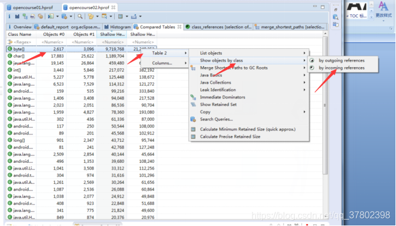Click the restore view icon in side strip
Image resolution: width=396 pixels, height=226 pixels.
point(335,10)
